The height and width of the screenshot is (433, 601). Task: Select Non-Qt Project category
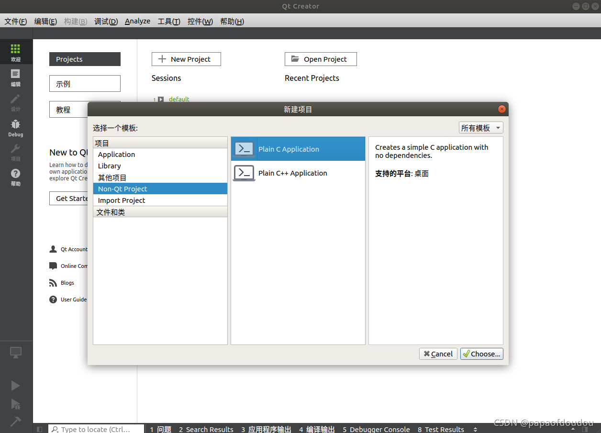point(160,189)
